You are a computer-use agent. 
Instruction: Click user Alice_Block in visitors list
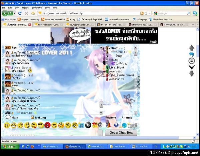click(116, 68)
